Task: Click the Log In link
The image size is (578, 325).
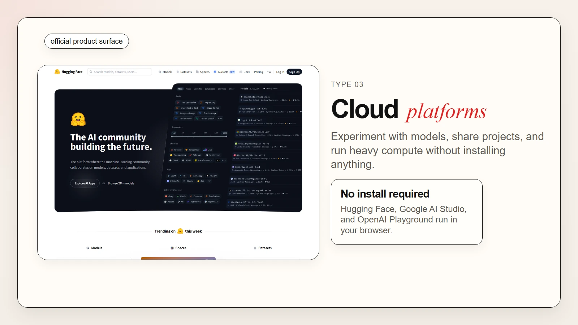Action: tap(280, 72)
